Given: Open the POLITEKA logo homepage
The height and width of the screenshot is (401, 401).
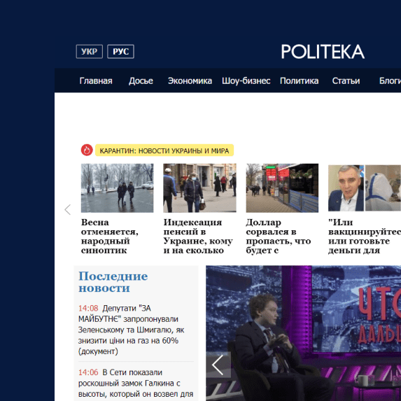Looking at the screenshot, I should pos(323,52).
